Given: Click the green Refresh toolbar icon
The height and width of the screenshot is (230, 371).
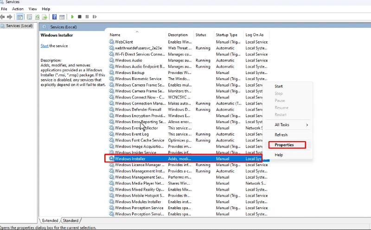Looking at the screenshot, I should (x=37, y=17).
